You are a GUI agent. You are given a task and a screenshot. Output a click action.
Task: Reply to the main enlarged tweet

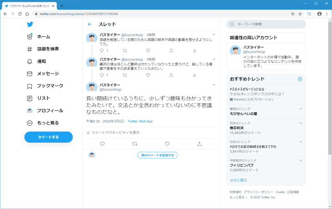coord(102,144)
